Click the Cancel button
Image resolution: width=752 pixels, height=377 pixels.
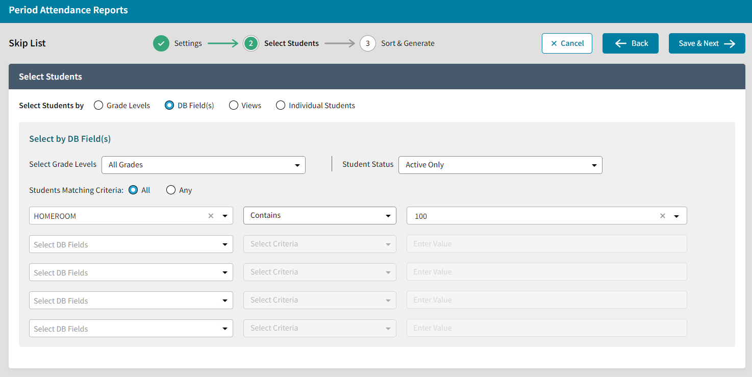pyautogui.click(x=567, y=43)
